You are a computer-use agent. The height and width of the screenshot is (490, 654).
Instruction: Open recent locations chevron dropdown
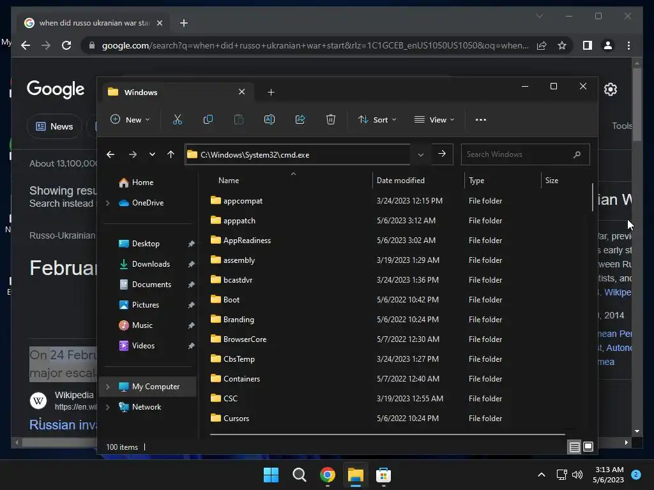[152, 154]
